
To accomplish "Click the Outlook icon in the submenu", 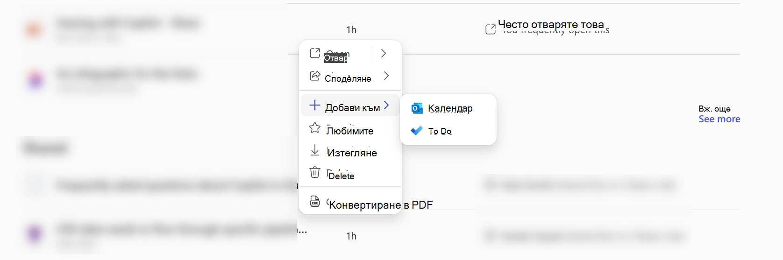I will (x=417, y=108).
